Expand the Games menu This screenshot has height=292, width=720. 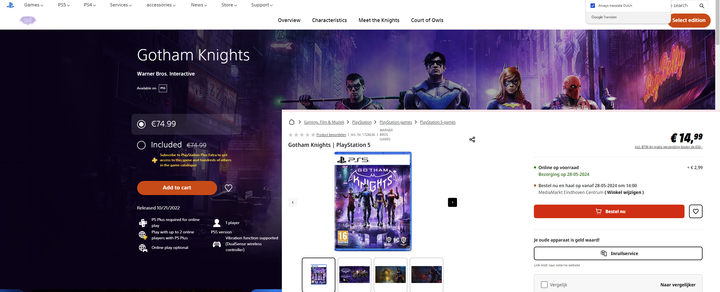[34, 5]
